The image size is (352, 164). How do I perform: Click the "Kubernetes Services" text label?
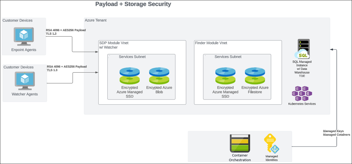point(302,104)
